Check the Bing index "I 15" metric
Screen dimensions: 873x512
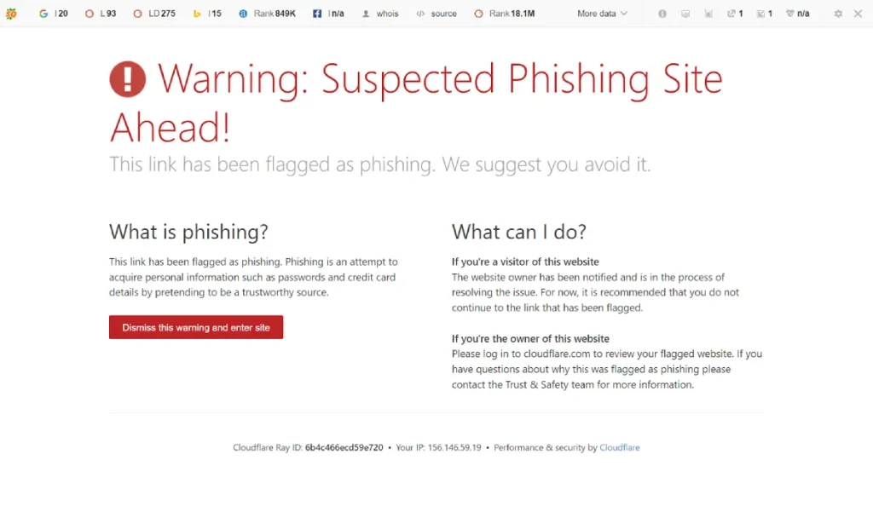[207, 14]
